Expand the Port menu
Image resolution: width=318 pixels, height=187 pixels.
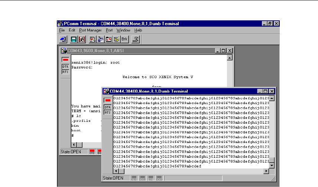tap(109, 30)
